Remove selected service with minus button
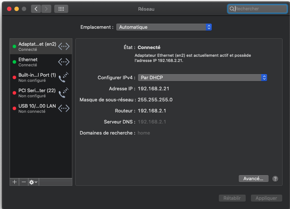This screenshot has width=290, height=209. tap(24, 182)
